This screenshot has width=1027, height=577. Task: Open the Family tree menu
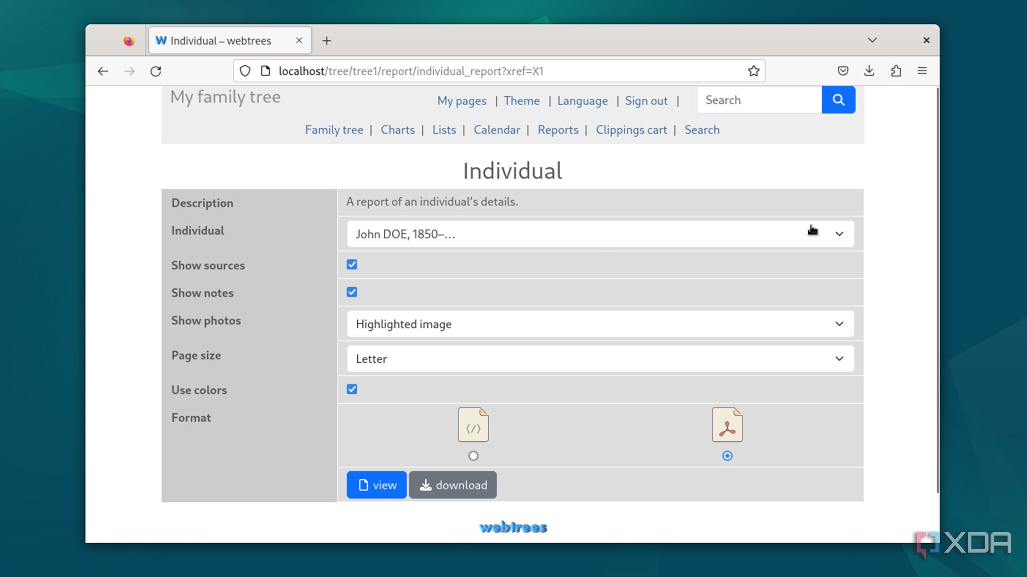point(334,130)
